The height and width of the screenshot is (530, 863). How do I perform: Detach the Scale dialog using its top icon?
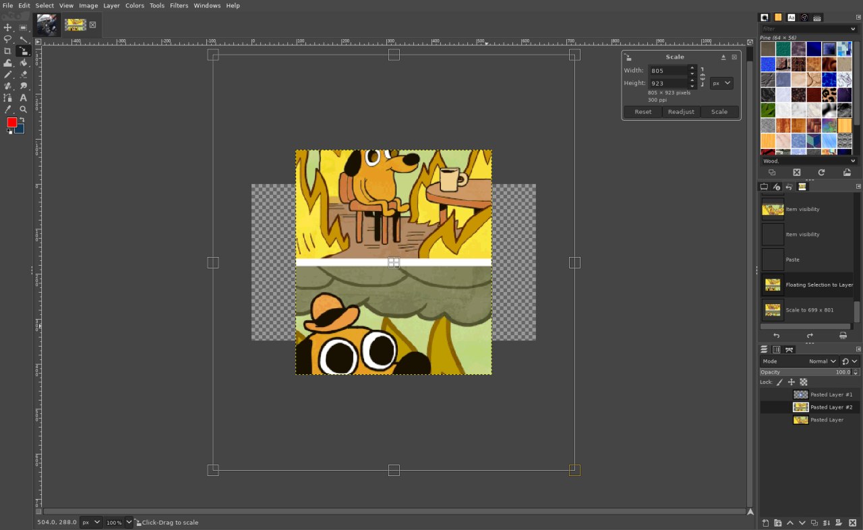coord(723,57)
